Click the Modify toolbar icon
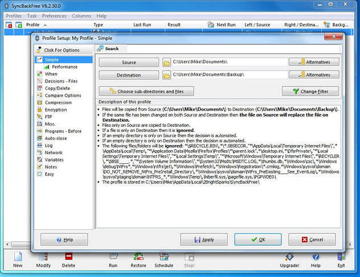This screenshot has height=277, width=360. [43, 260]
